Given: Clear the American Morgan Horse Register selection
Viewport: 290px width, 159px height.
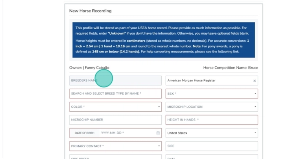Looking at the screenshot, I should click(x=254, y=81).
